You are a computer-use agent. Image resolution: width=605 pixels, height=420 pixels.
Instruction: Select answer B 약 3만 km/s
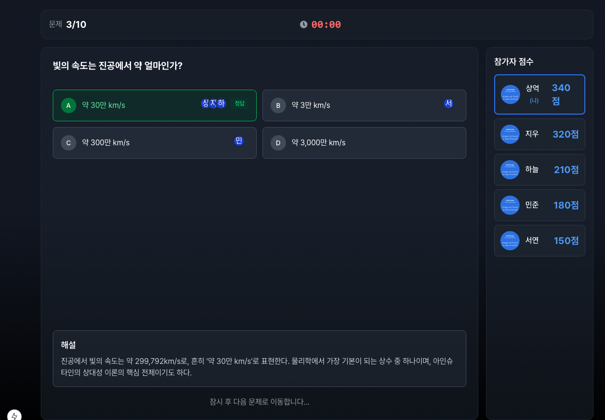pos(364,105)
